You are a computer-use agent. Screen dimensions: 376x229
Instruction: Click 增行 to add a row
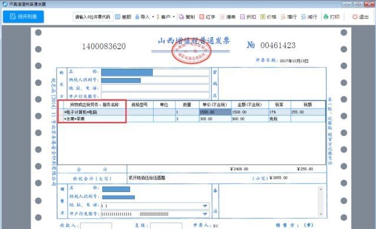pos(289,17)
